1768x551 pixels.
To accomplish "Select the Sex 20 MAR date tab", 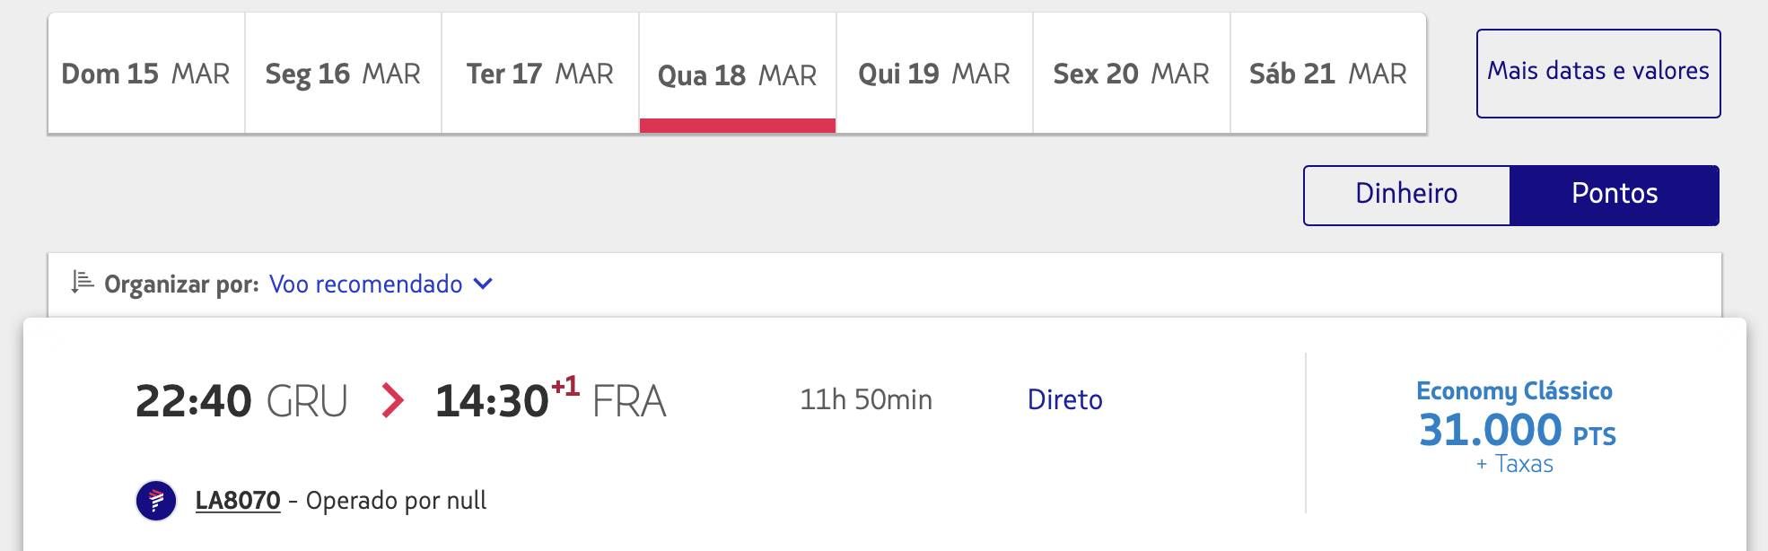I will tap(1132, 74).
